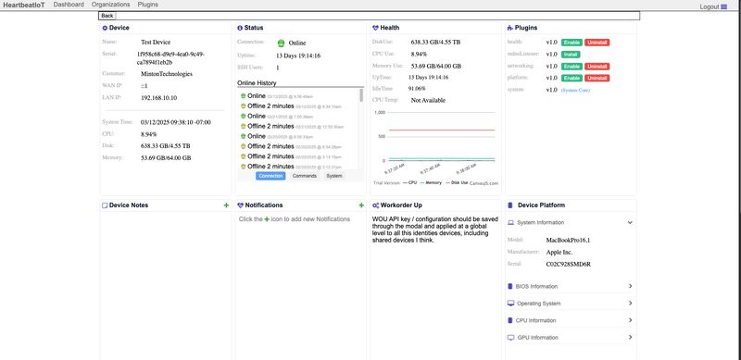Click the System Core link
The width and height of the screenshot is (741, 360).
tap(575, 91)
